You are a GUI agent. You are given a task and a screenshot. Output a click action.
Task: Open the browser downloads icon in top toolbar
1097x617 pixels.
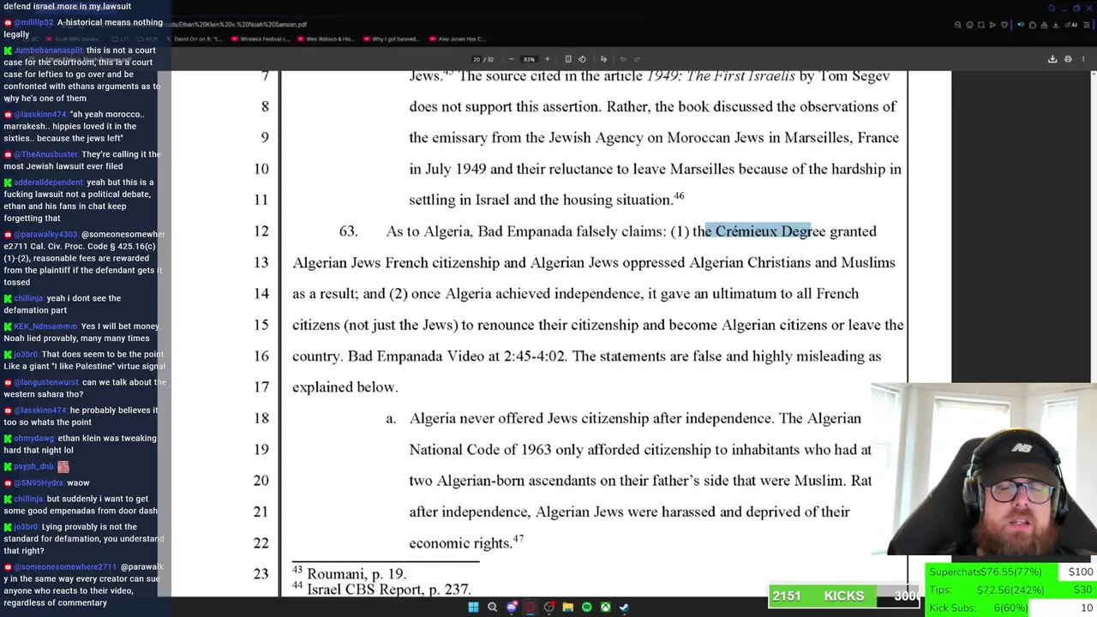[x=1055, y=25]
